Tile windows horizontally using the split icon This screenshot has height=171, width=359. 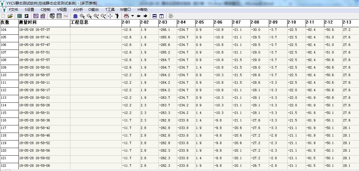coord(155,16)
